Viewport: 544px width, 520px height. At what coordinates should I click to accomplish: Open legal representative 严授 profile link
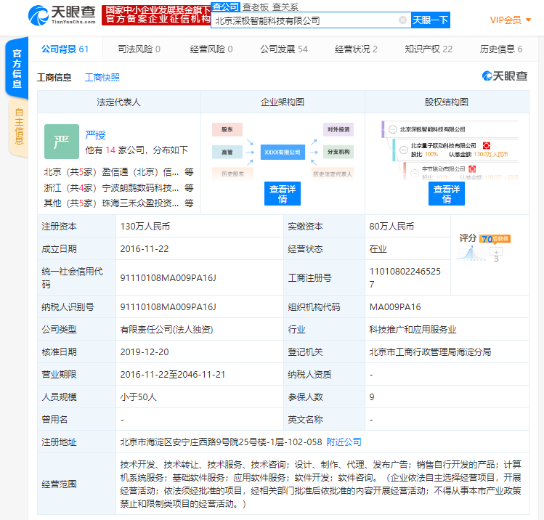pos(95,135)
